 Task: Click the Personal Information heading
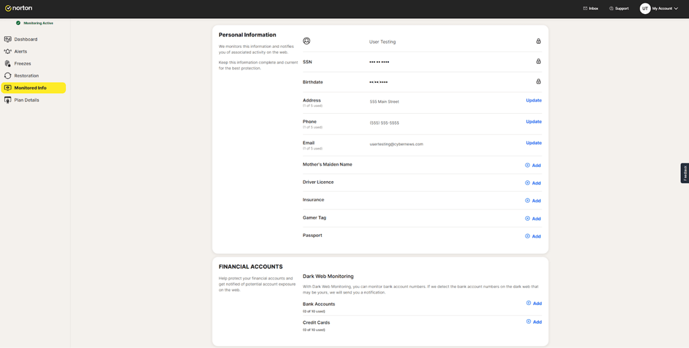(x=248, y=35)
